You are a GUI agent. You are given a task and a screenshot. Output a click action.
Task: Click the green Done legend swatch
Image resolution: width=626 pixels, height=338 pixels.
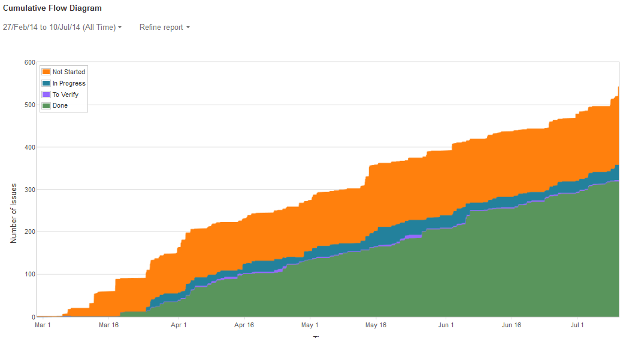point(46,106)
